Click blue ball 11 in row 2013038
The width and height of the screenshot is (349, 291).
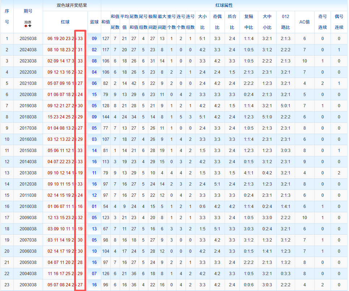click(94, 173)
